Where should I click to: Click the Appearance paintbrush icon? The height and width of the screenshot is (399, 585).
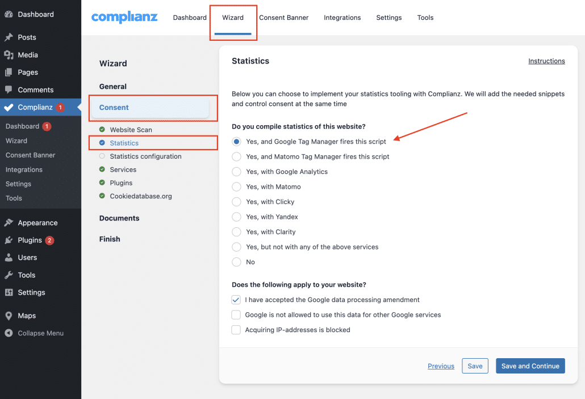9,223
